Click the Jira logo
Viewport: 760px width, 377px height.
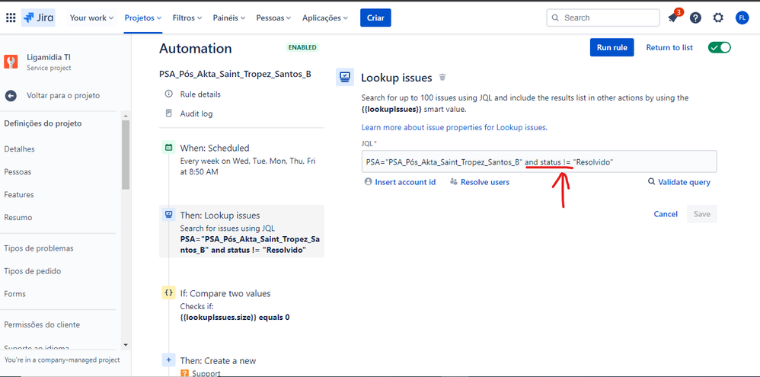point(38,18)
